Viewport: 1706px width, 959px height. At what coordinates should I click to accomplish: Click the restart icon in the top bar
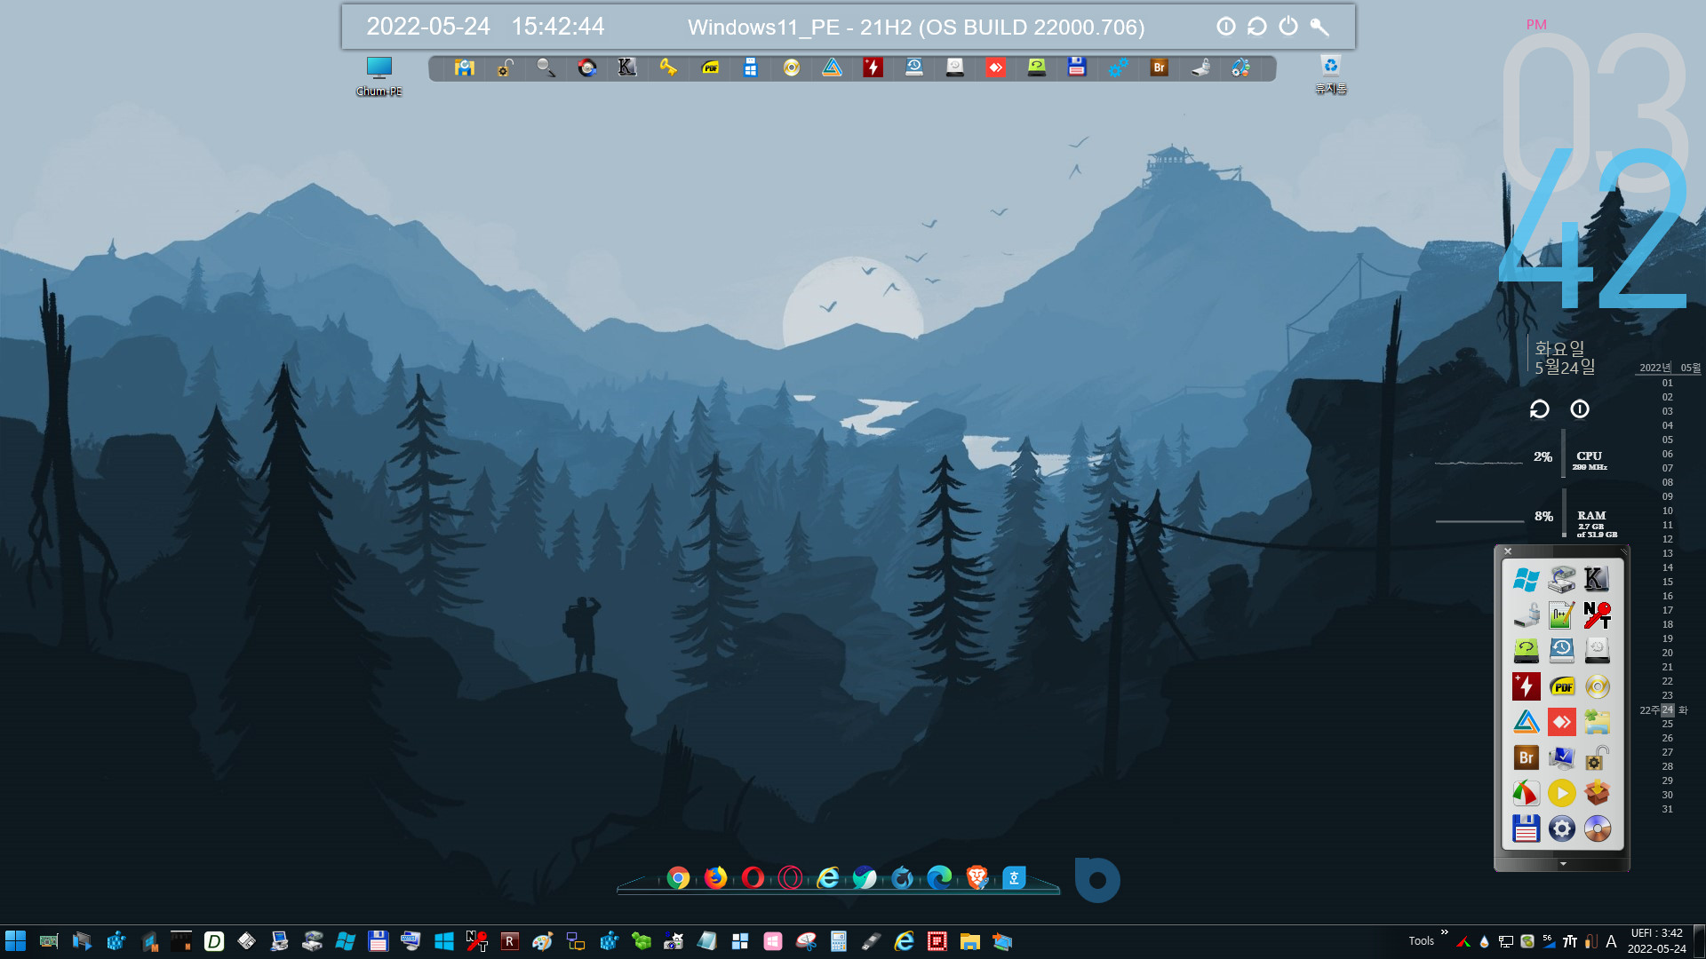[x=1257, y=27]
